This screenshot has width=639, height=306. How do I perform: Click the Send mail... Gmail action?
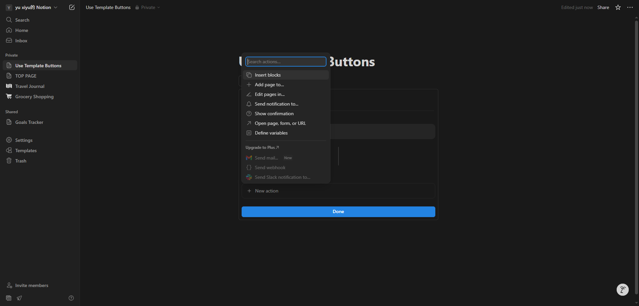point(286,158)
